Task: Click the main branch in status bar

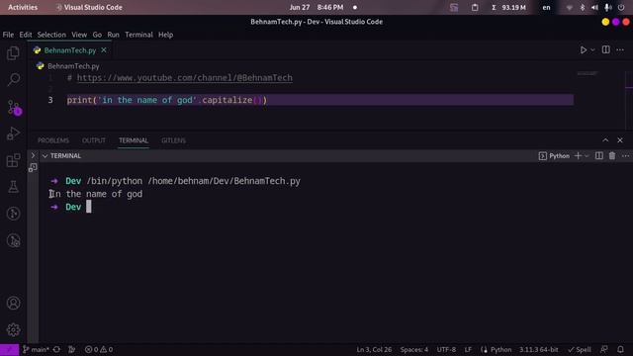Action: (x=36, y=349)
